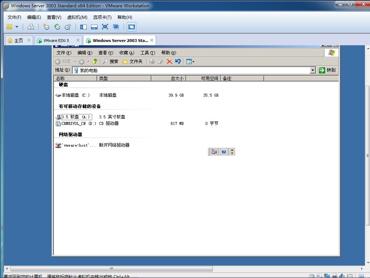Close the VMware ESXi 5 tab
370x278 pixels.
pos(78,40)
